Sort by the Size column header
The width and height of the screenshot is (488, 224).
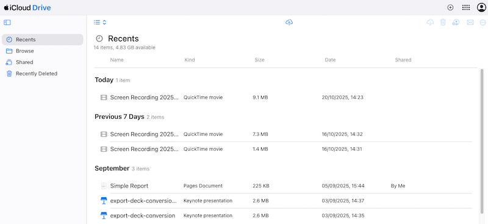pos(260,60)
